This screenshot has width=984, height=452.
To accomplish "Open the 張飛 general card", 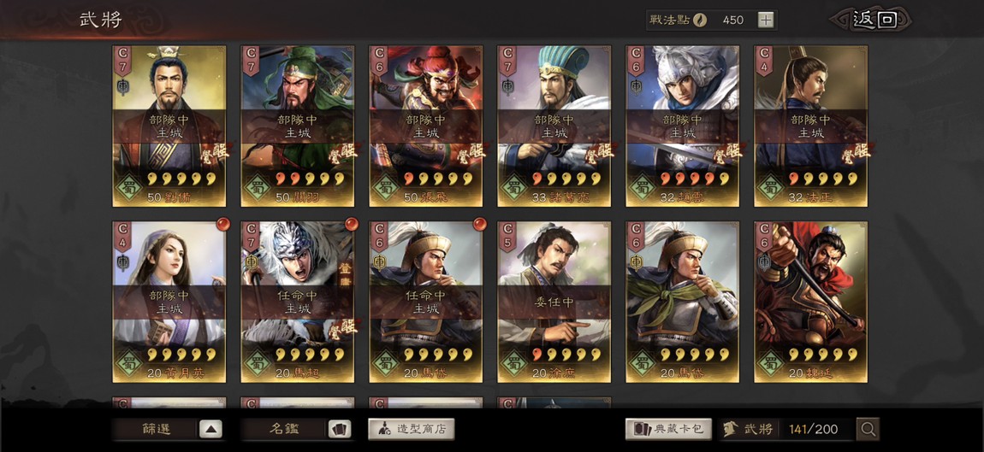I will (x=425, y=126).
